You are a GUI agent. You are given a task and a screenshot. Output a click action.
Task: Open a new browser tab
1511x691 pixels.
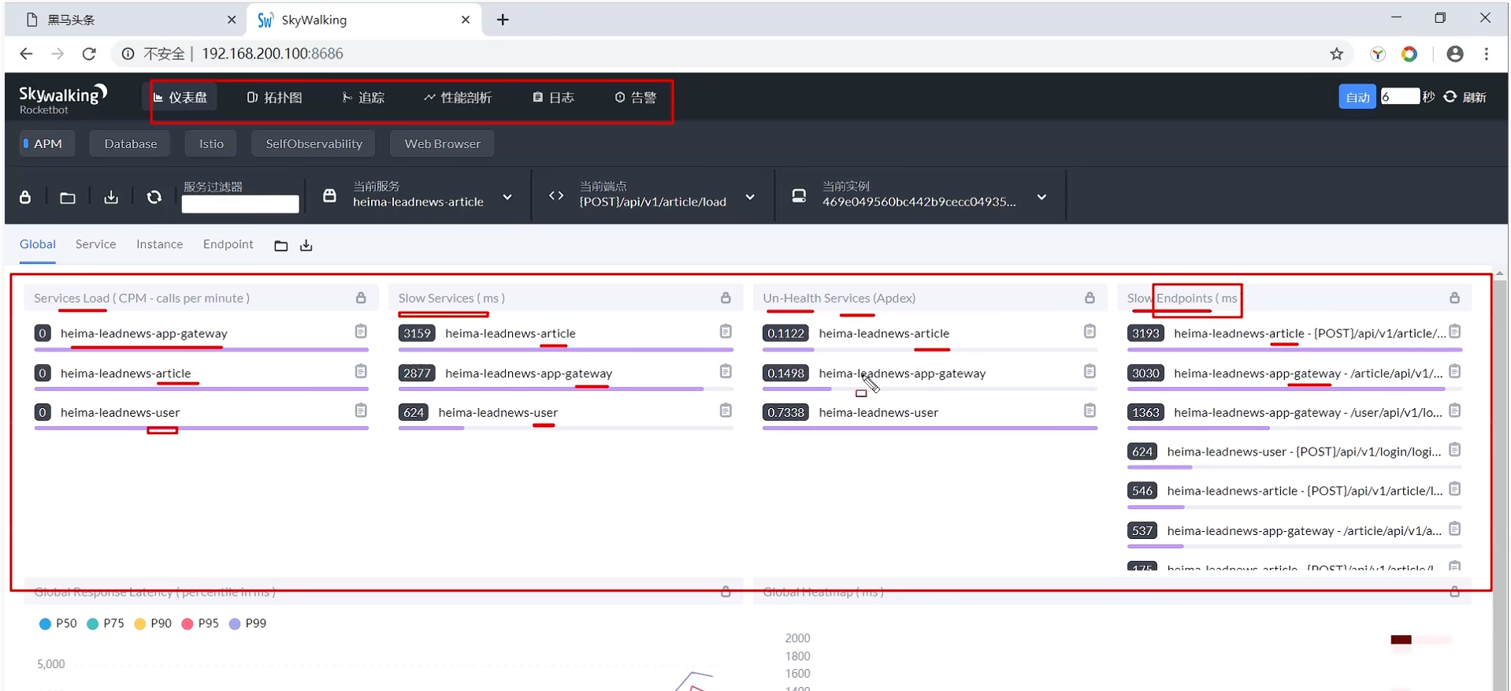(x=503, y=20)
